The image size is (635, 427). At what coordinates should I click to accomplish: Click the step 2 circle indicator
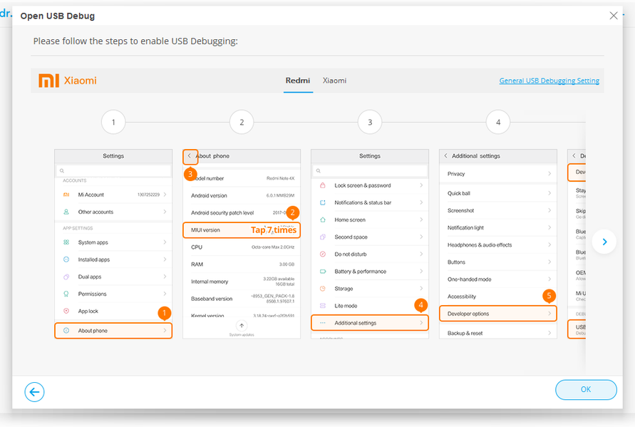(242, 123)
